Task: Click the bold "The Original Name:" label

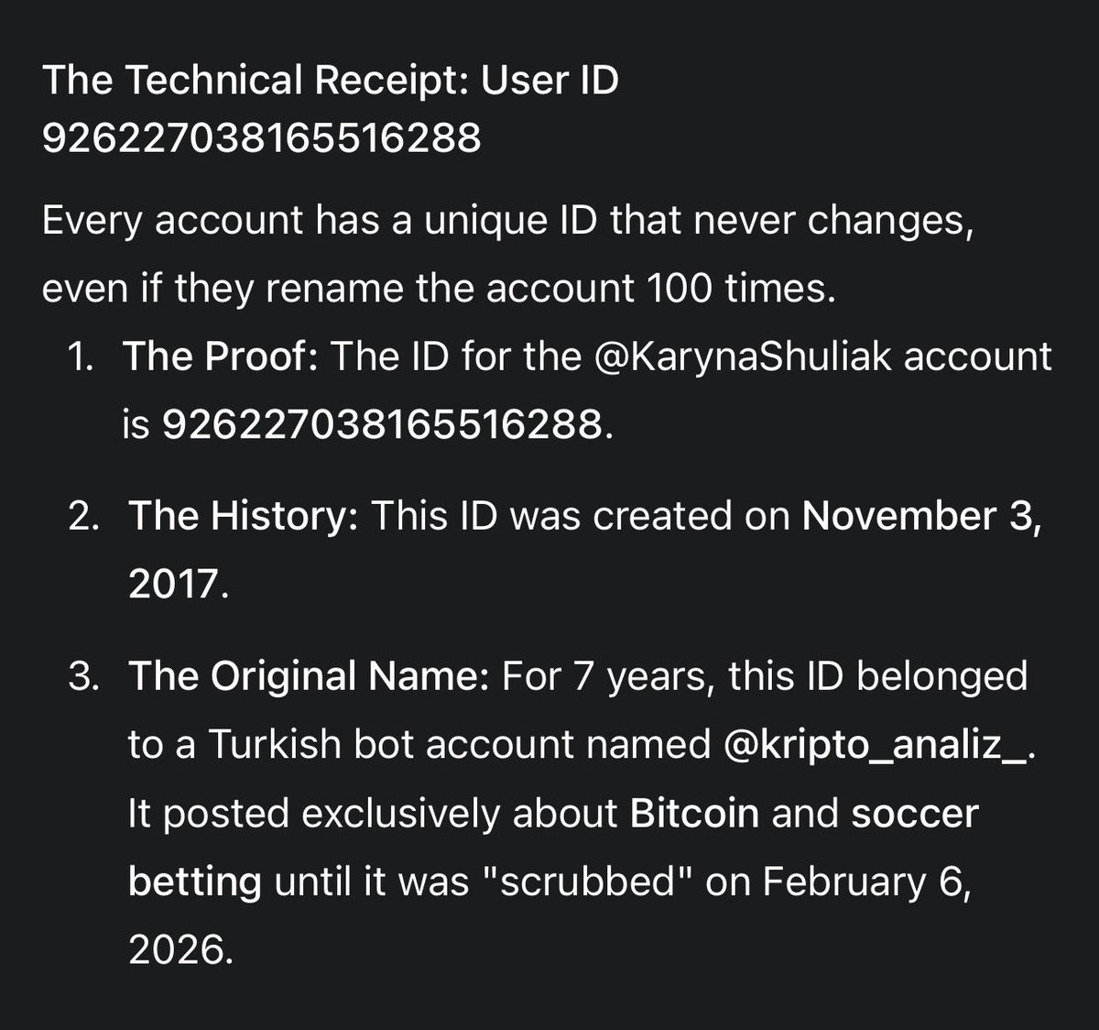Action: tap(310, 676)
